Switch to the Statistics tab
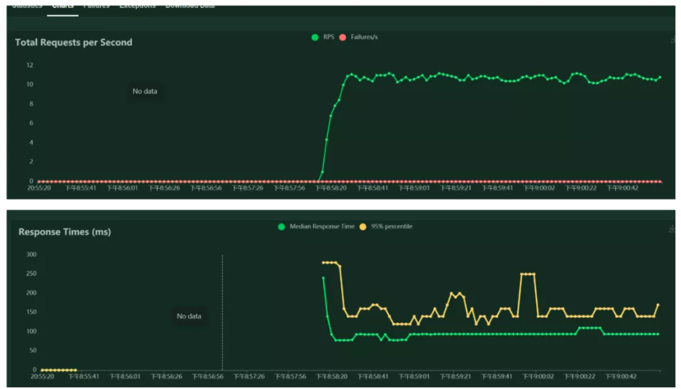Screen dimensions: 681x389 pos(27,6)
